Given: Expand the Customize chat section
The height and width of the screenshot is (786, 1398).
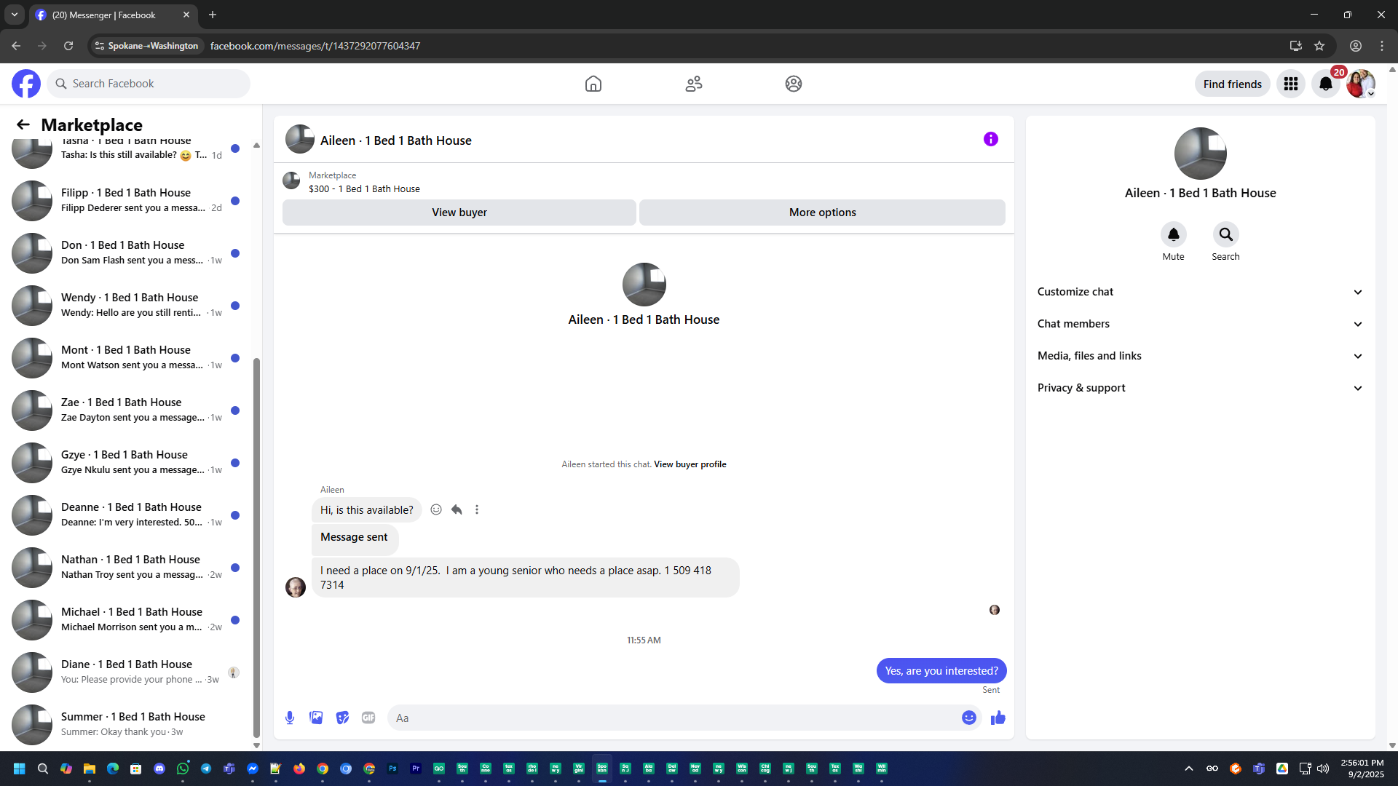Looking at the screenshot, I should click(x=1199, y=292).
